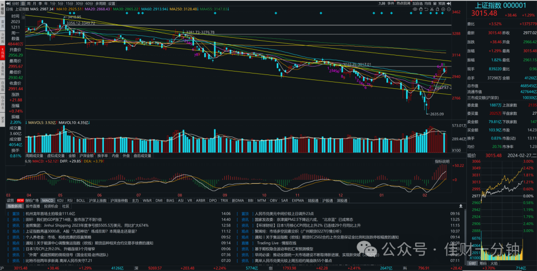
Task: Collapse right panel with top-right arrow icon
Action: click(x=449, y=3)
